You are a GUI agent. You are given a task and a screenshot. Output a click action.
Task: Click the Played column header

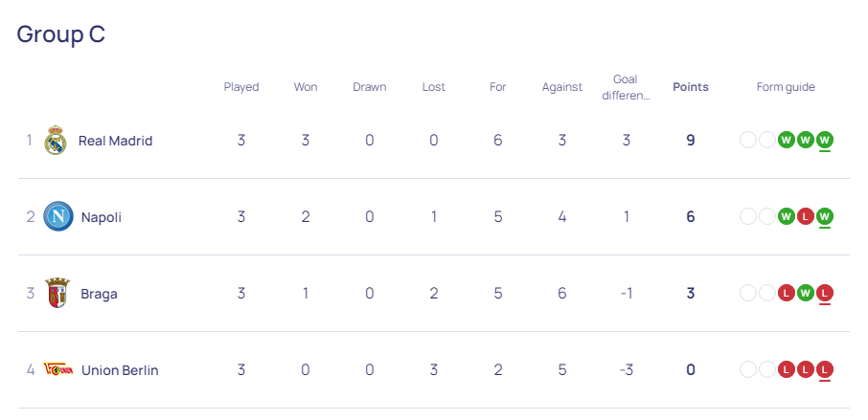[x=241, y=87]
